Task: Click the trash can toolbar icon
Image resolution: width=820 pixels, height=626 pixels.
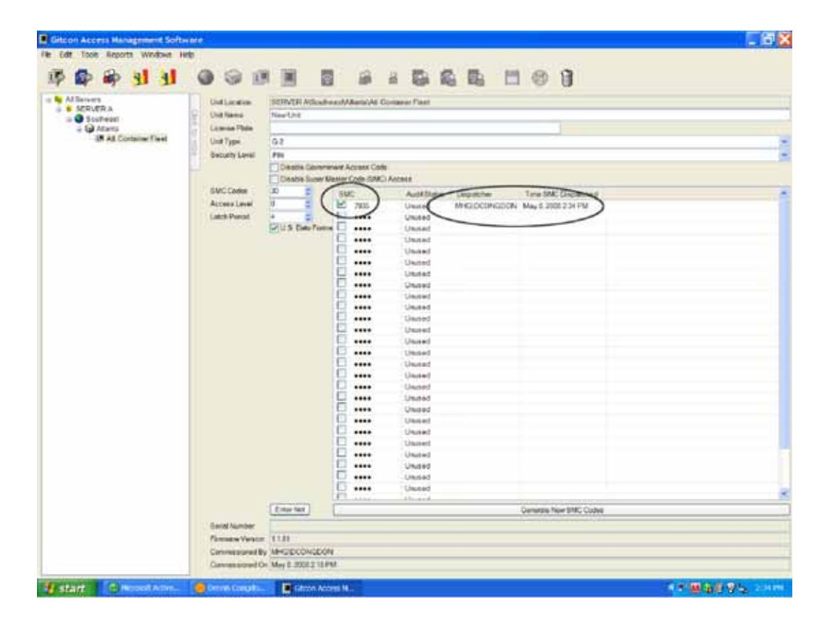Action: pyautogui.click(x=567, y=78)
